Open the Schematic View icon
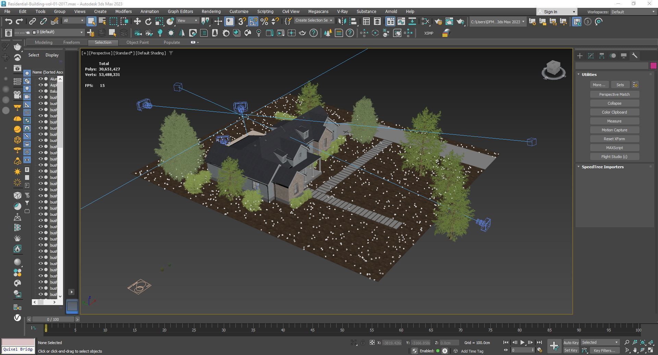This screenshot has width=658, height=355. (x=412, y=22)
